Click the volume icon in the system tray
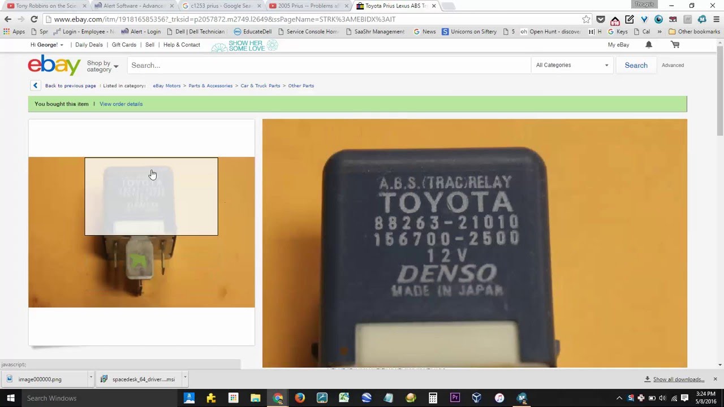Screen dimensions: 724x407 pyautogui.click(x=662, y=398)
